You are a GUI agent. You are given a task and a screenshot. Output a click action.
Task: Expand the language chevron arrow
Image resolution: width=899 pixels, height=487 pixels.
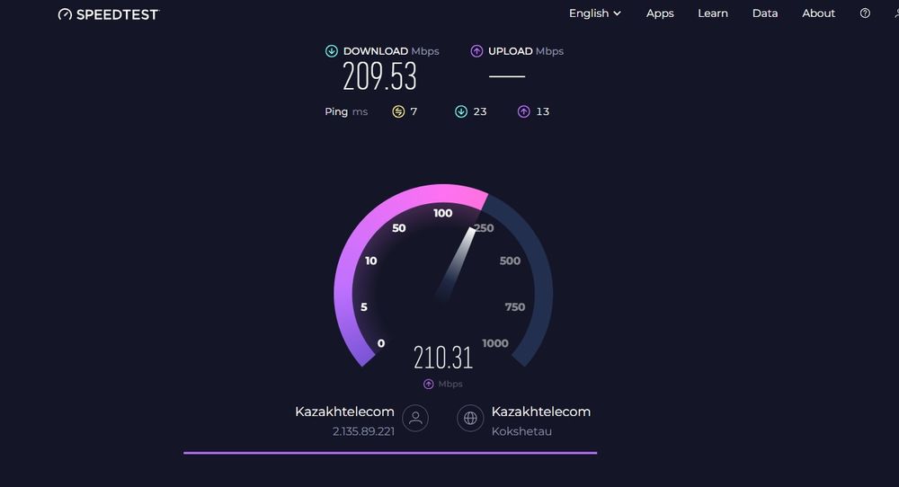click(617, 13)
